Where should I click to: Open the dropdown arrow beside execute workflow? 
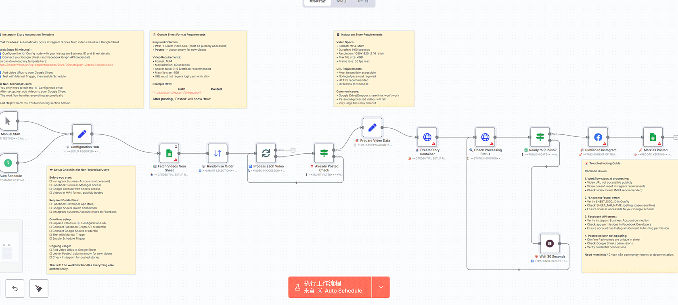[x=381, y=287]
